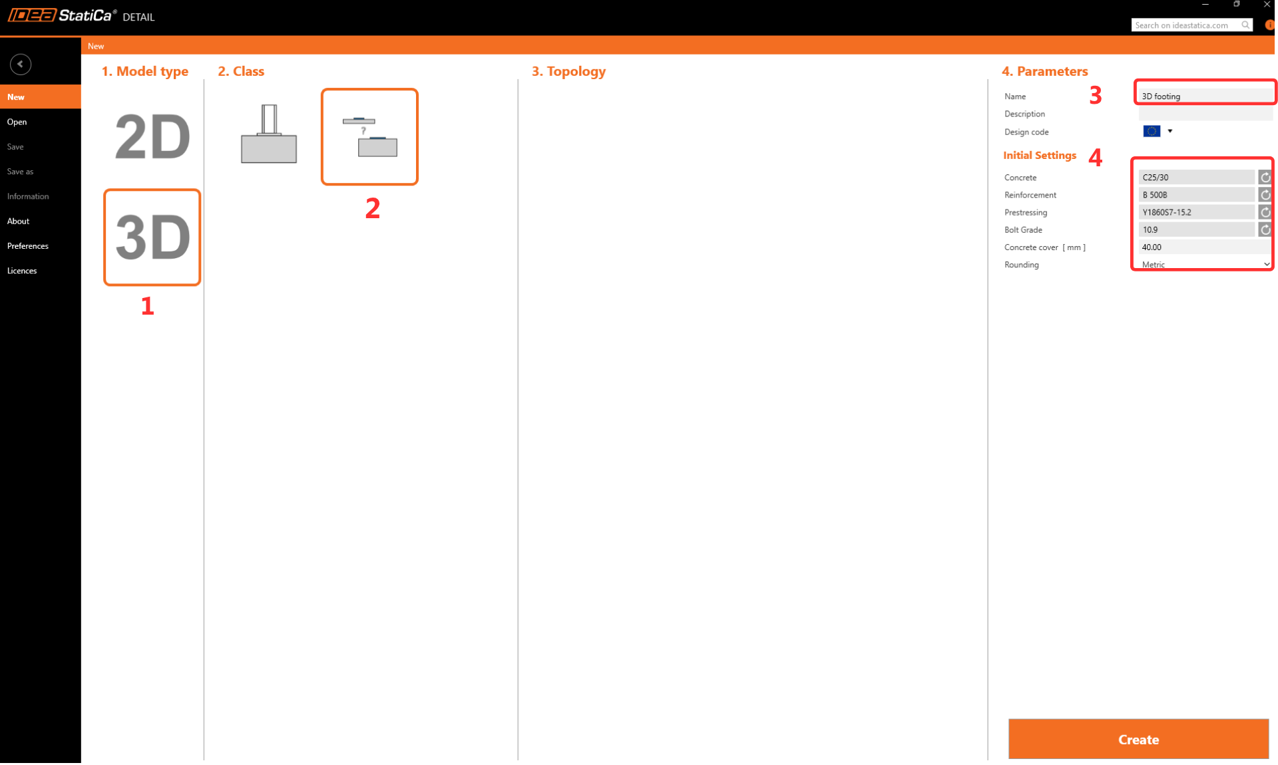1278x765 pixels.
Task: Click the Description input field
Action: pyautogui.click(x=1203, y=114)
